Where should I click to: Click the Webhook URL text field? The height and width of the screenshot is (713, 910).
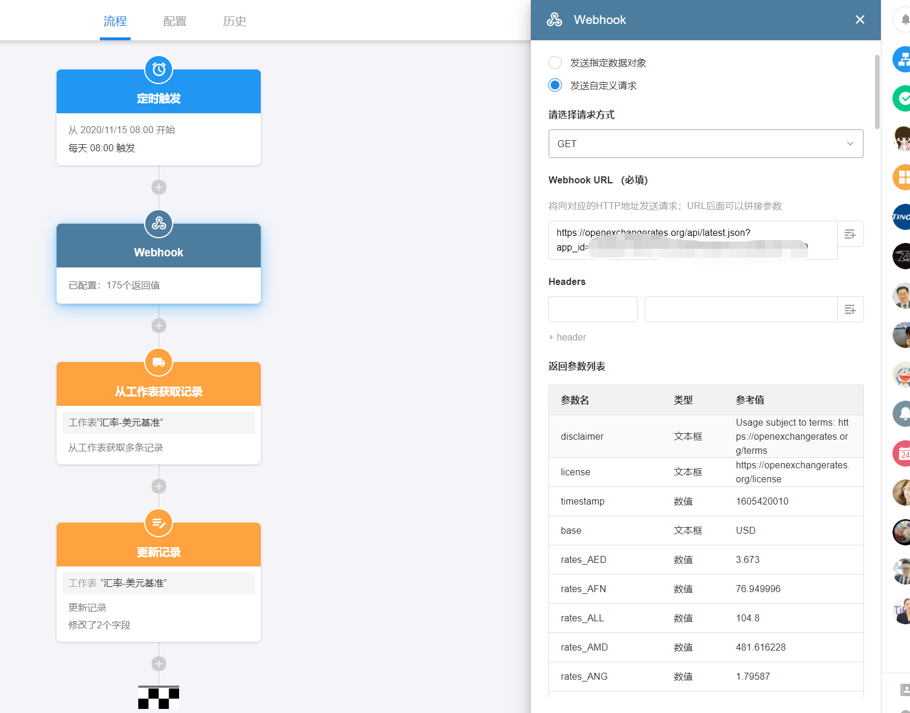click(692, 240)
